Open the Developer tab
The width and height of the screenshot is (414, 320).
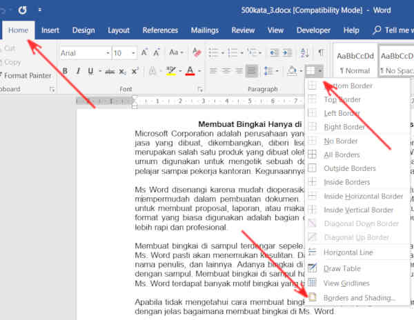(x=313, y=30)
